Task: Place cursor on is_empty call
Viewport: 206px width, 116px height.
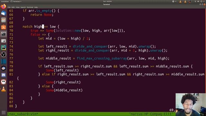Action: point(44,11)
